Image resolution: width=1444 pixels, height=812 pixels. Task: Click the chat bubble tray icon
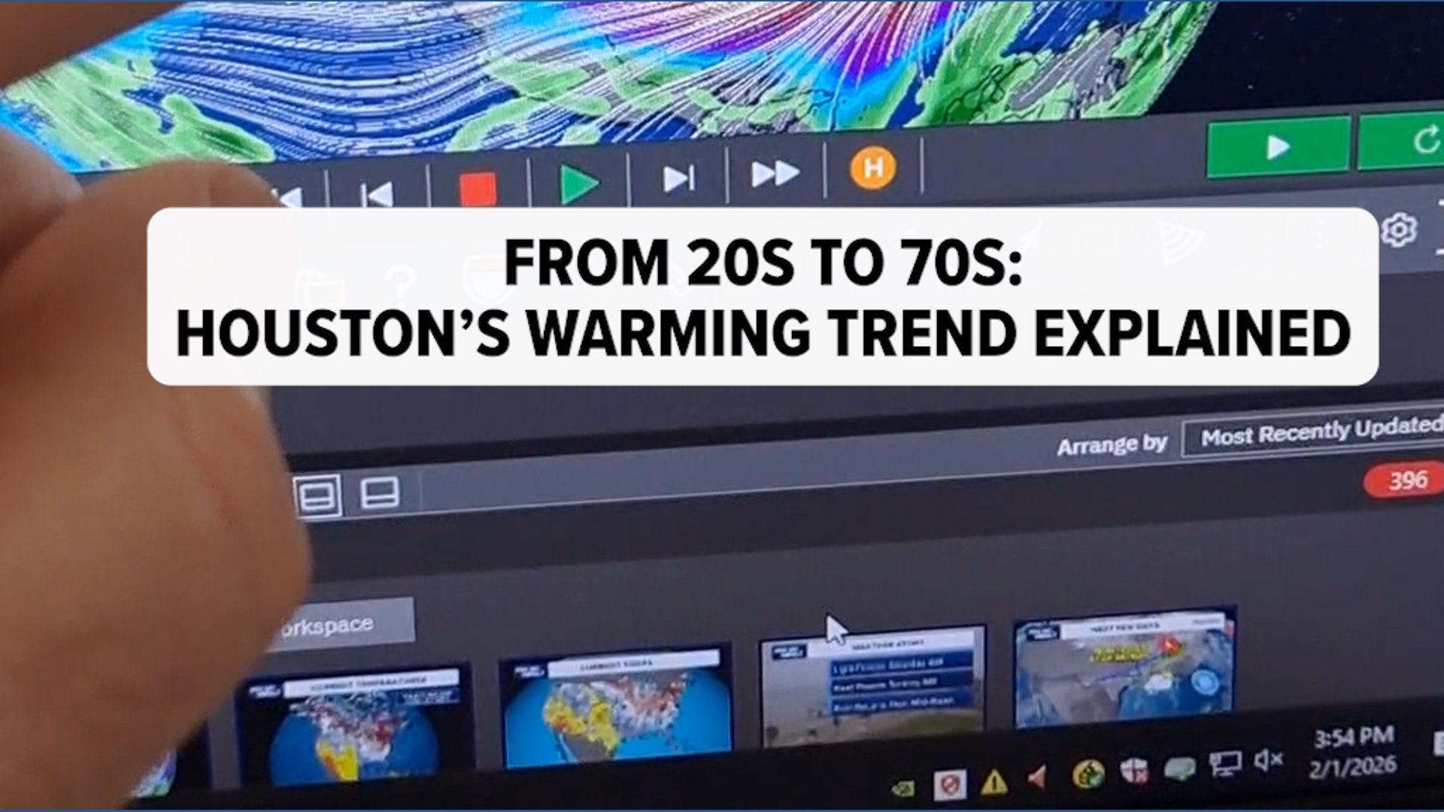(x=1179, y=768)
